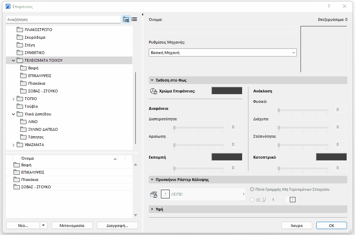Click the ArchiCAD app icon in title bar
The width and height of the screenshot is (355, 235).
pyautogui.click(x=8, y=6)
